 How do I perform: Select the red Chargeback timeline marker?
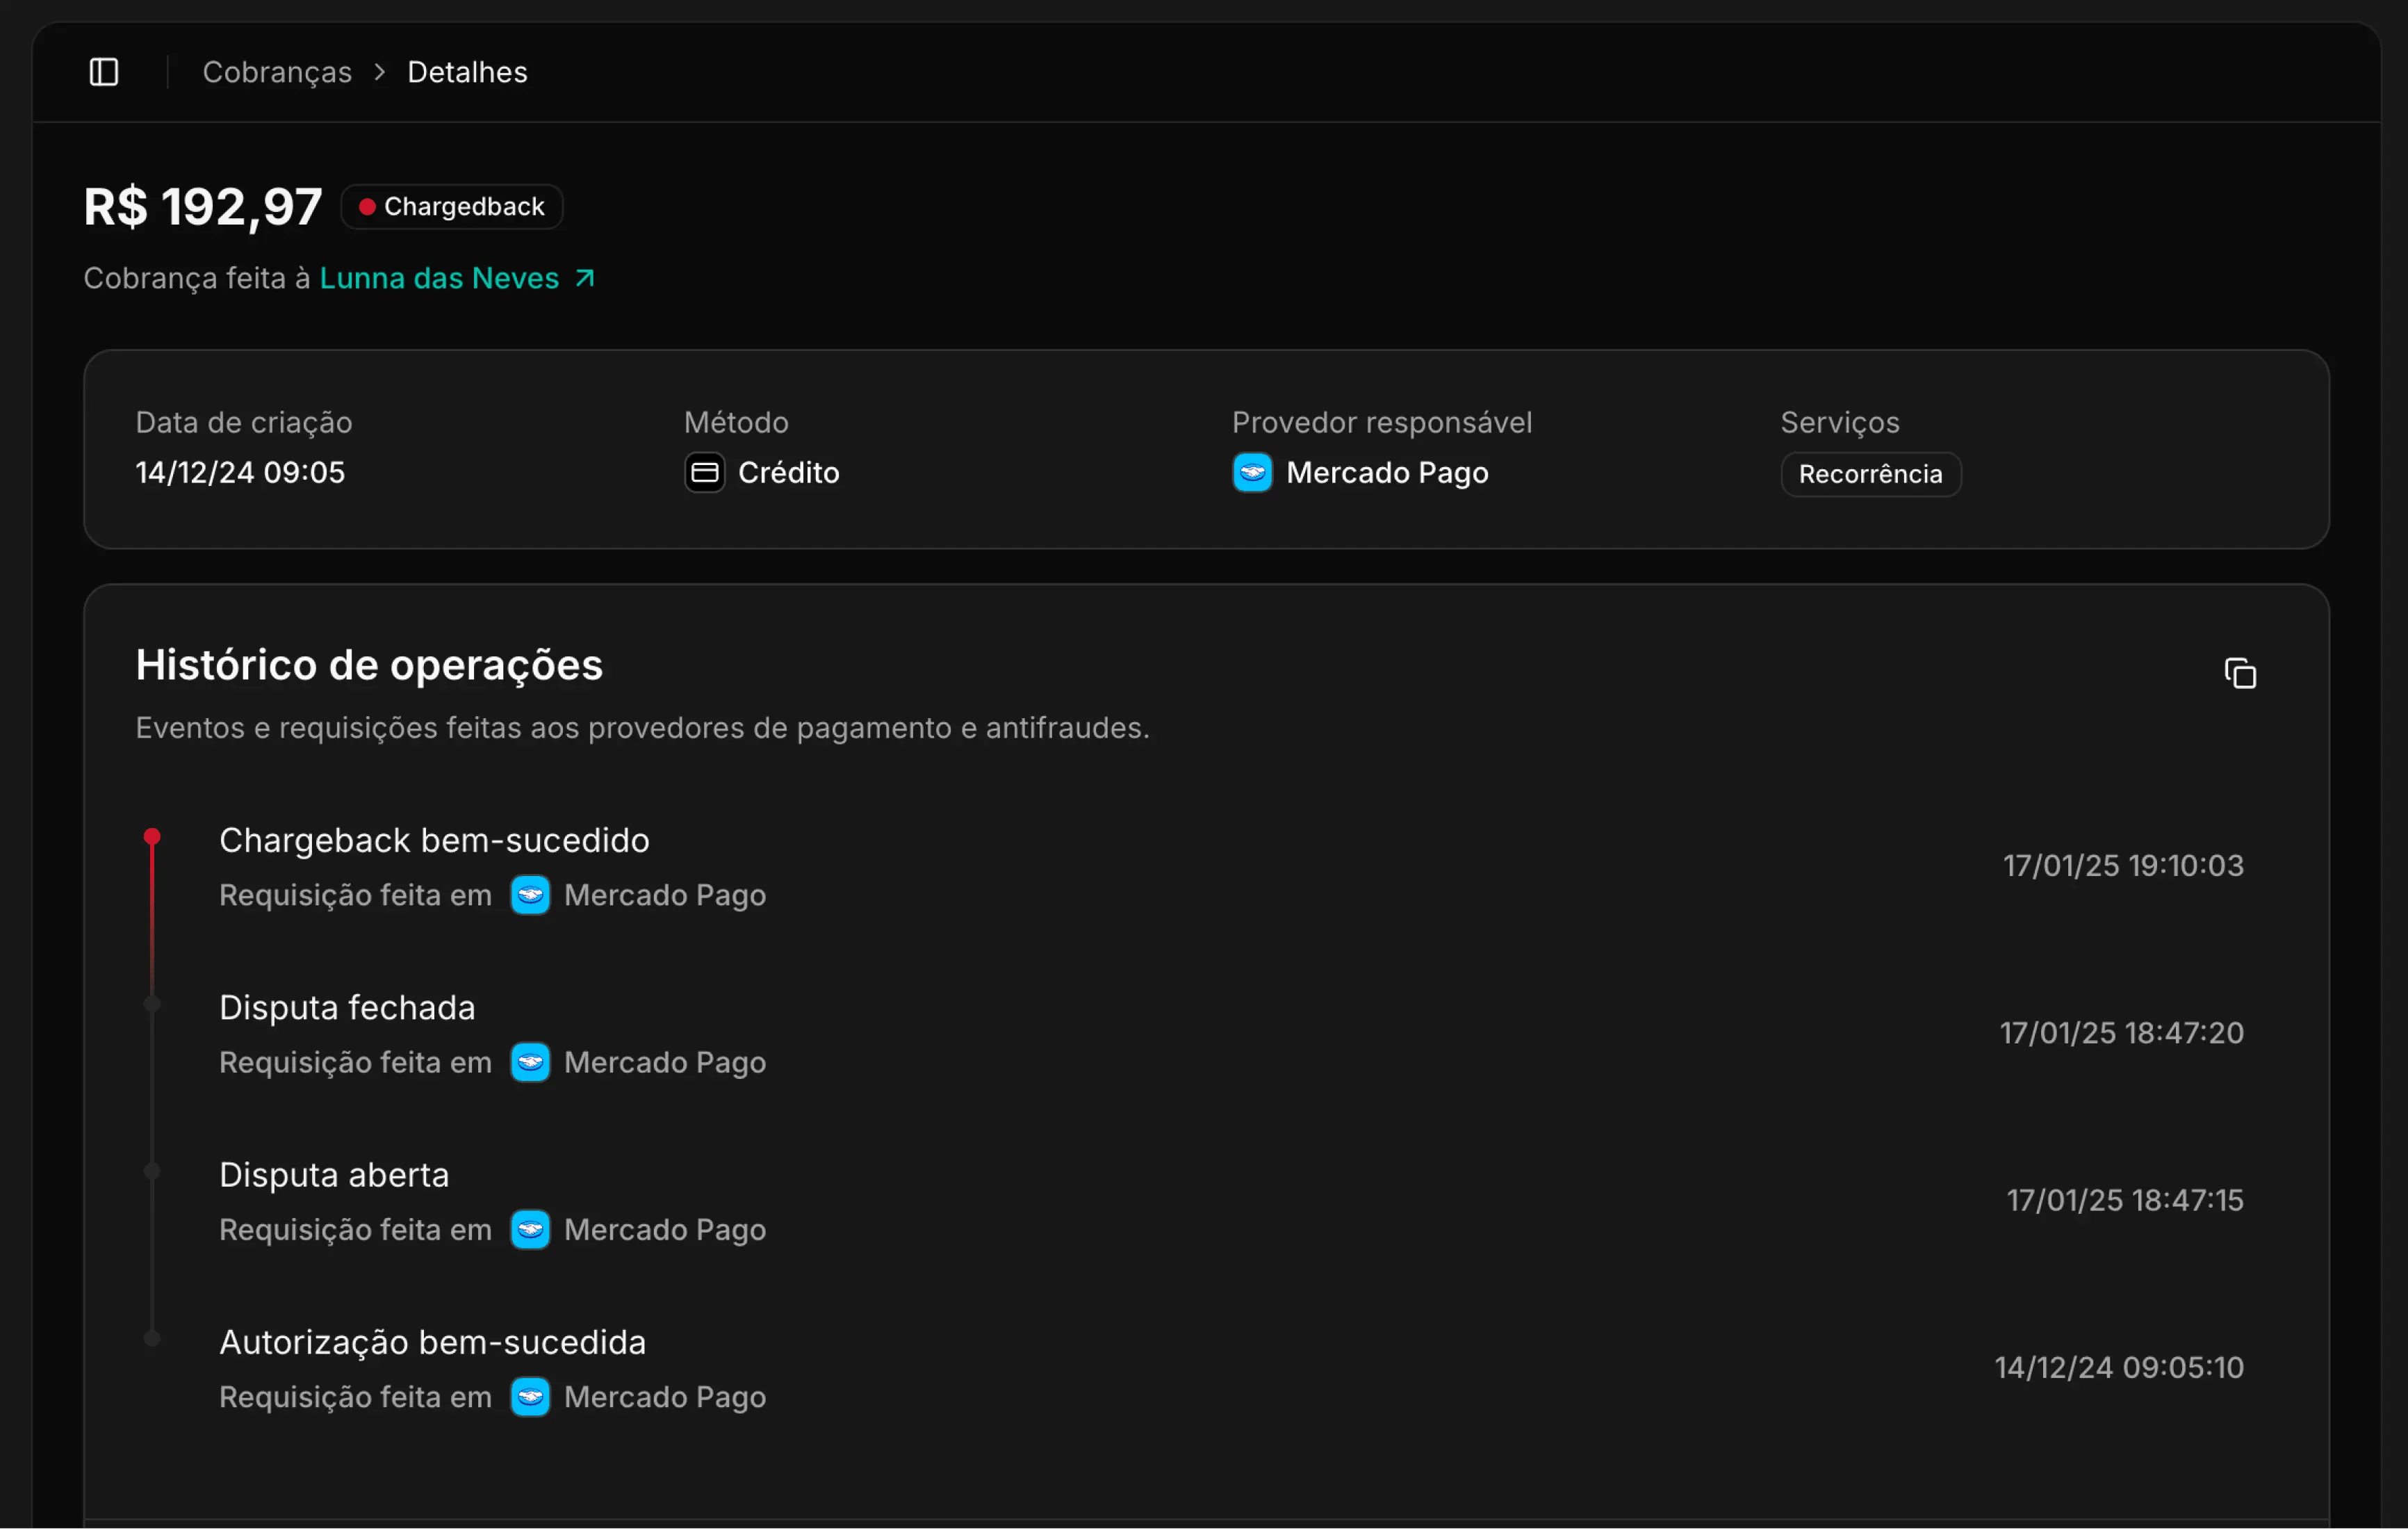point(152,838)
